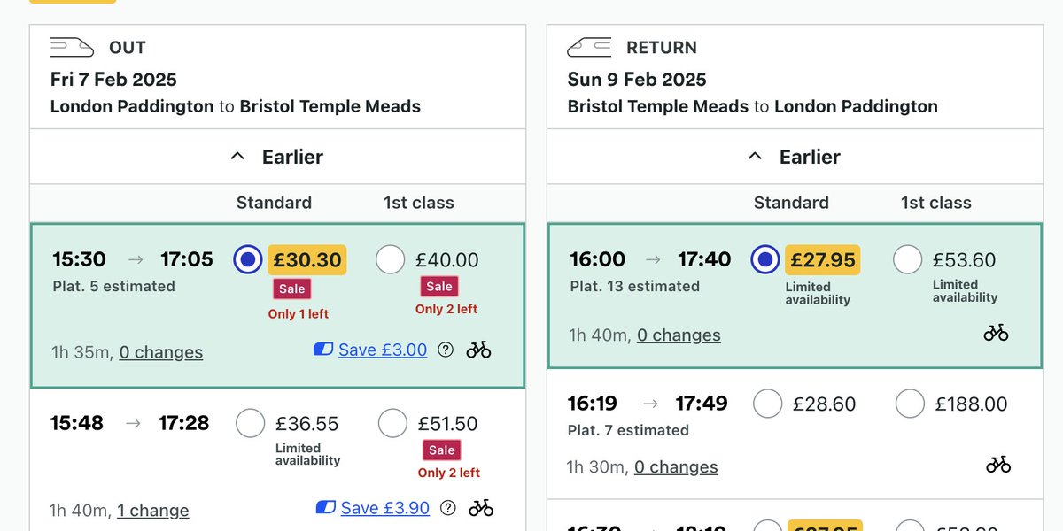Show earlier outbound trains
Image resolution: width=1063 pixels, height=531 pixels.
[277, 157]
